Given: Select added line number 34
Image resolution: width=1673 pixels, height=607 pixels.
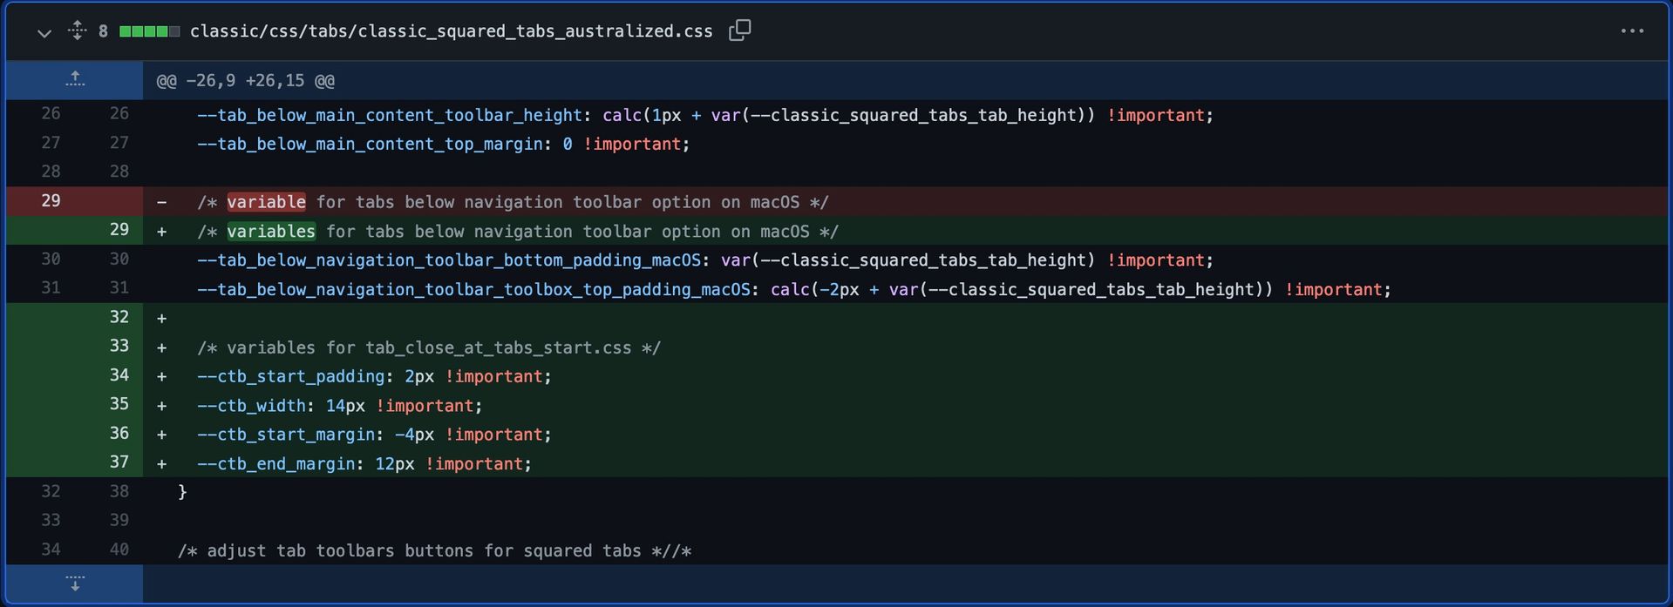Looking at the screenshot, I should tap(119, 375).
